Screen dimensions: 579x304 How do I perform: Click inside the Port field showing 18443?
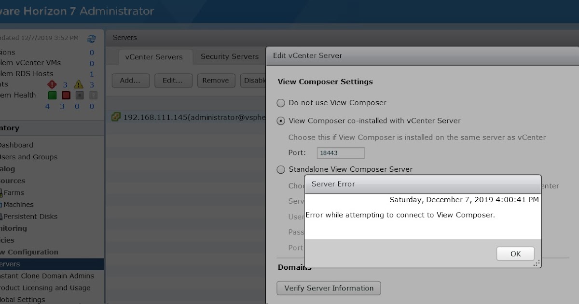point(340,152)
